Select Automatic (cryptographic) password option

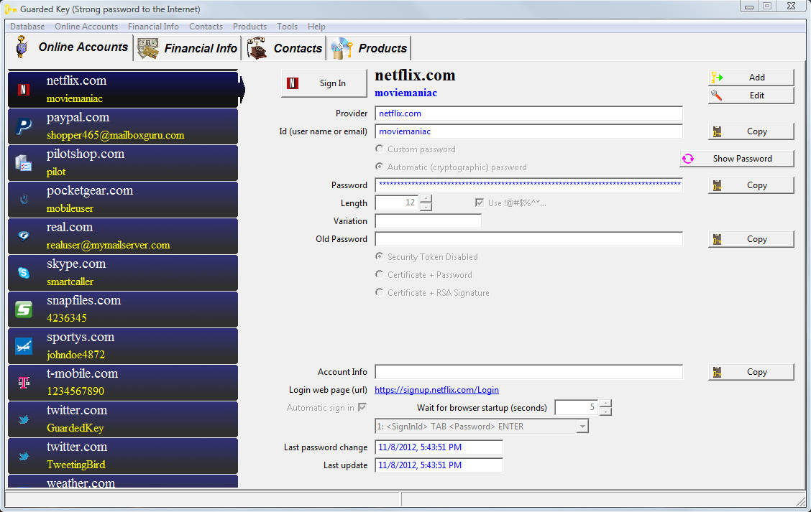(x=379, y=167)
